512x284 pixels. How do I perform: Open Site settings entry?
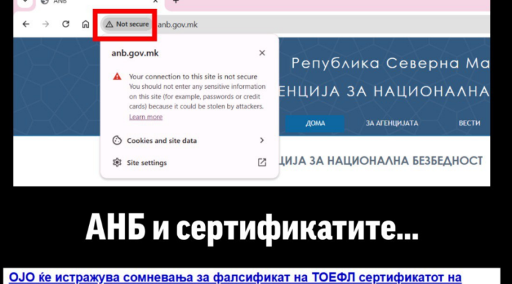pos(189,163)
